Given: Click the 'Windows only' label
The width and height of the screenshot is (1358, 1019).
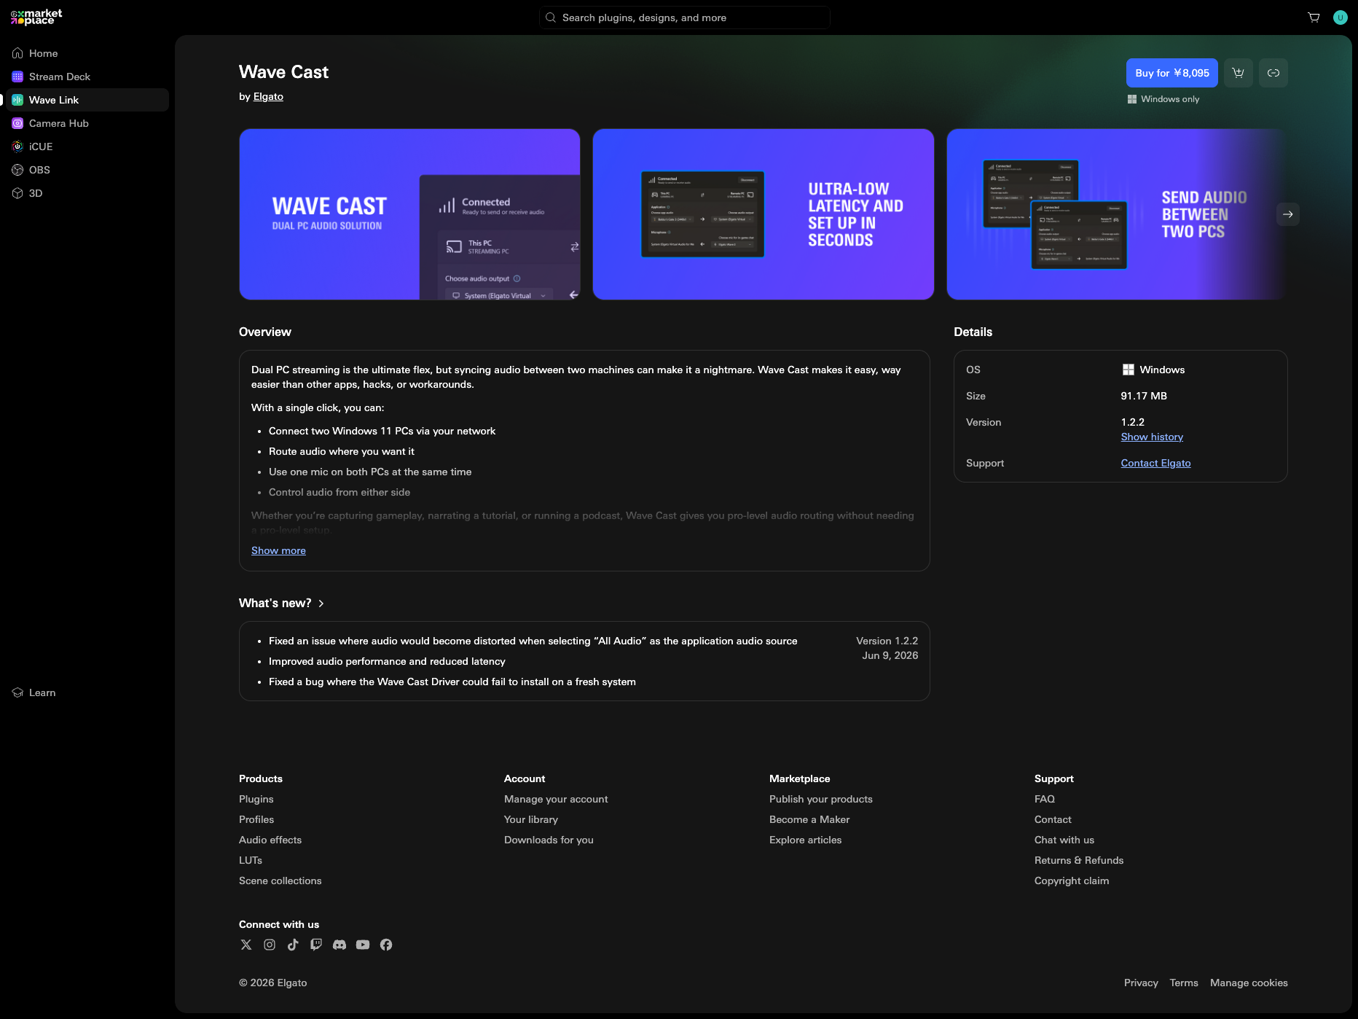Looking at the screenshot, I should tap(1170, 99).
